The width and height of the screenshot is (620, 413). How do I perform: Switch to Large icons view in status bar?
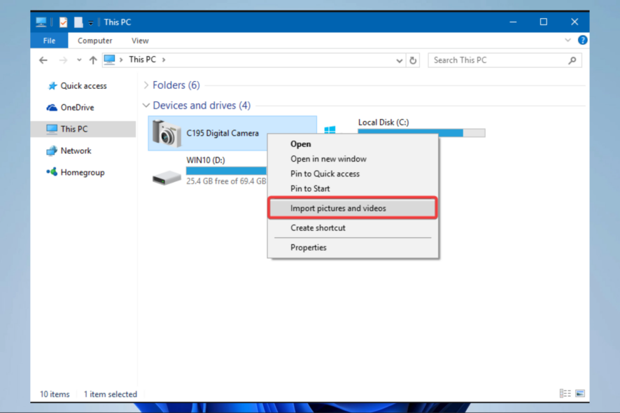pyautogui.click(x=580, y=393)
